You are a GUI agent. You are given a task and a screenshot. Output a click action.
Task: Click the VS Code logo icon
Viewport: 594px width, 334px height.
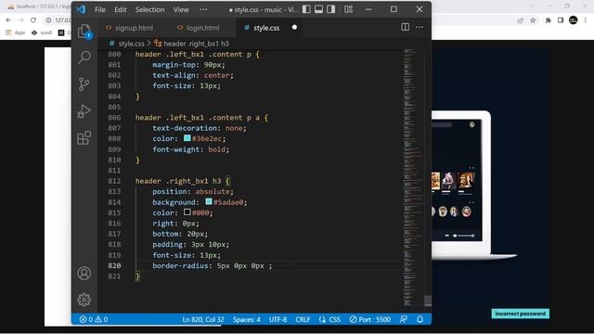(x=81, y=9)
